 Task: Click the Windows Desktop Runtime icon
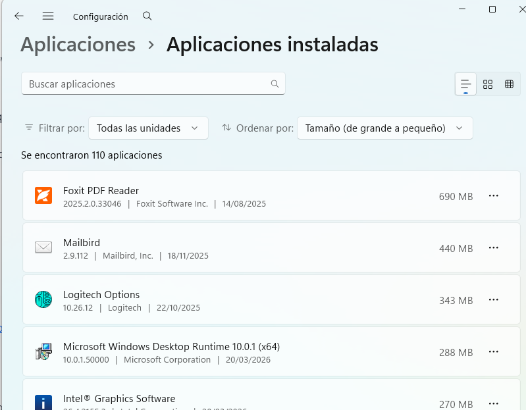click(x=43, y=351)
